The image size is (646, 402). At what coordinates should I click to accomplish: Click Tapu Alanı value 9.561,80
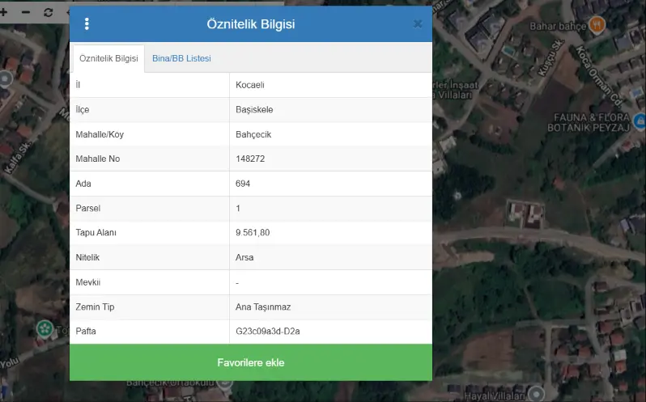coord(253,233)
